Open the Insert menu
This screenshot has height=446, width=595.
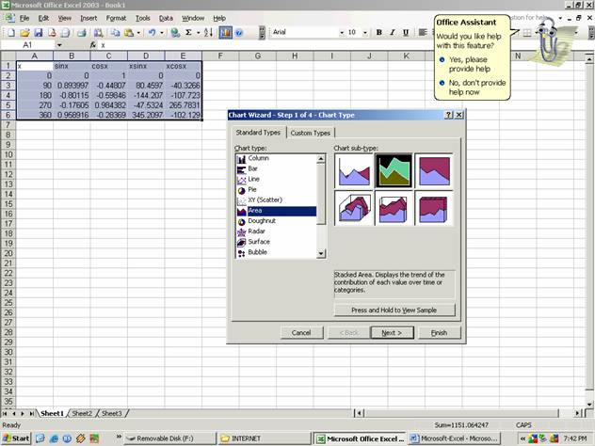88,18
